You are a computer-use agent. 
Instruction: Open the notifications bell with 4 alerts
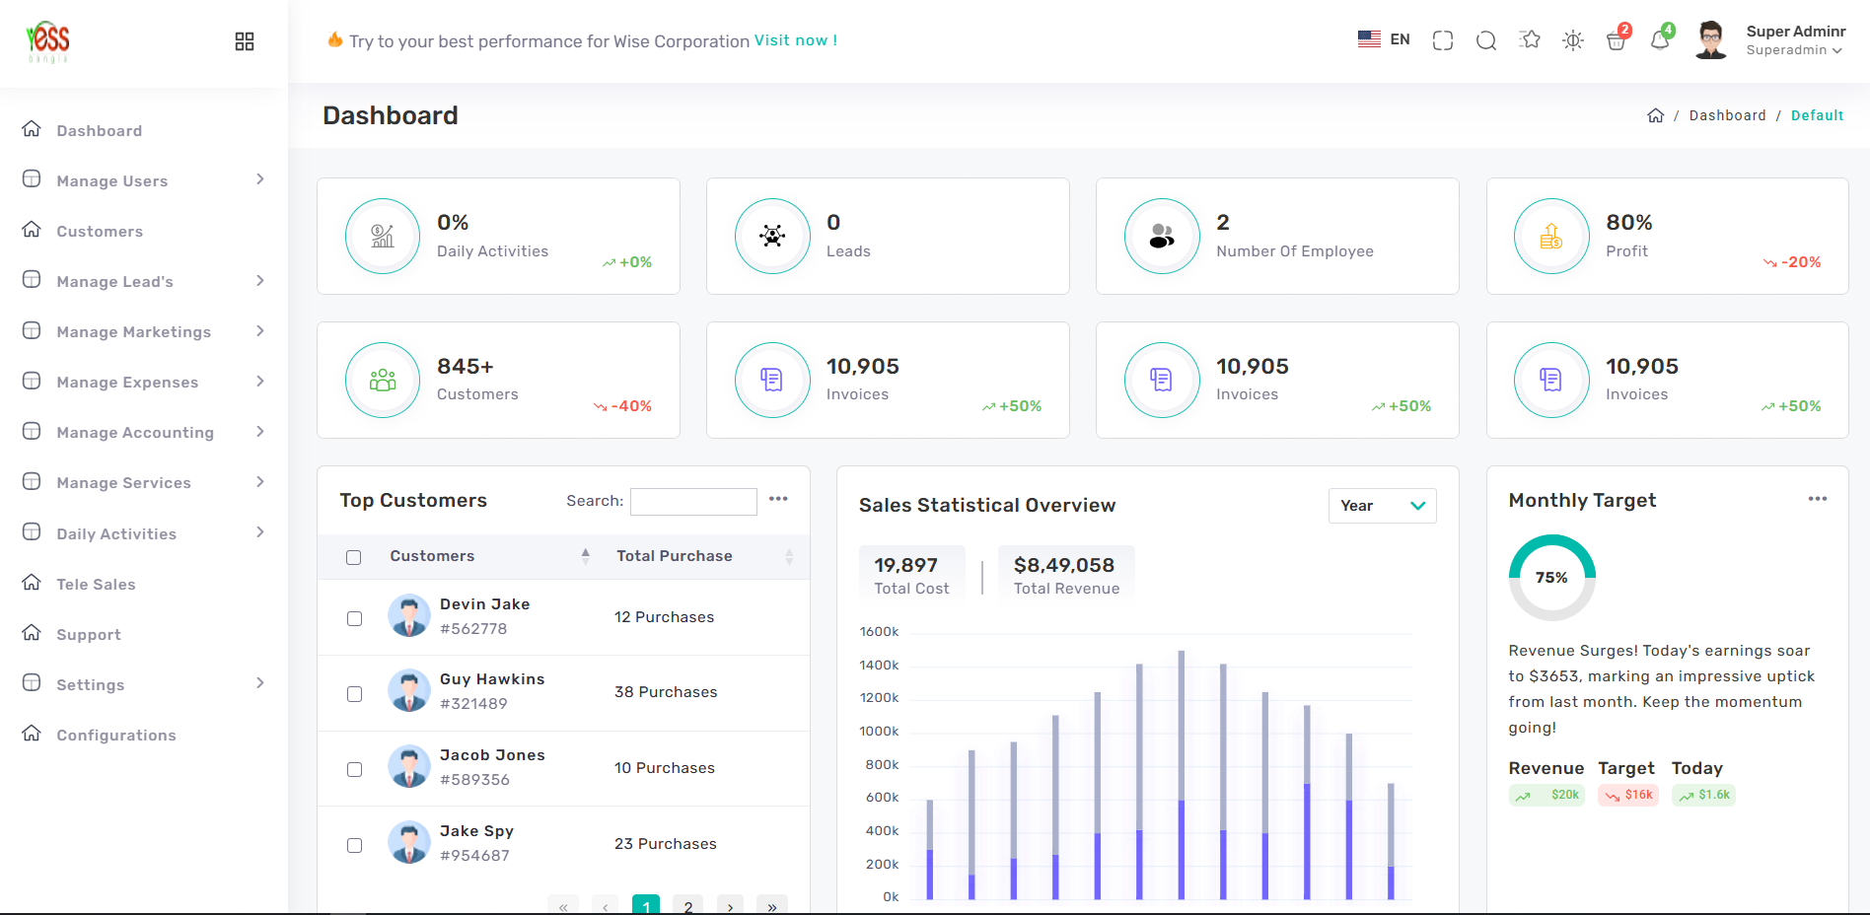tap(1661, 40)
